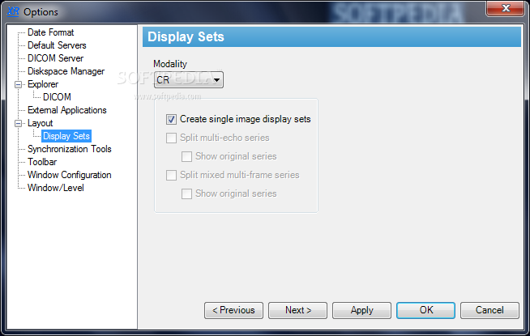Image resolution: width=530 pixels, height=336 pixels.
Task: Collapse the Layout tree node
Action: pos(19,123)
